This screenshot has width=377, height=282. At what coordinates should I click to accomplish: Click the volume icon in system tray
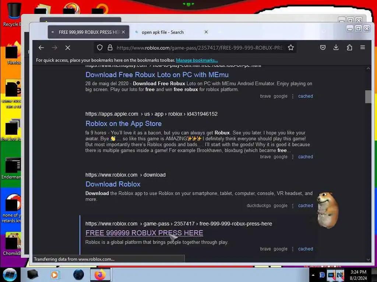pos(340,275)
